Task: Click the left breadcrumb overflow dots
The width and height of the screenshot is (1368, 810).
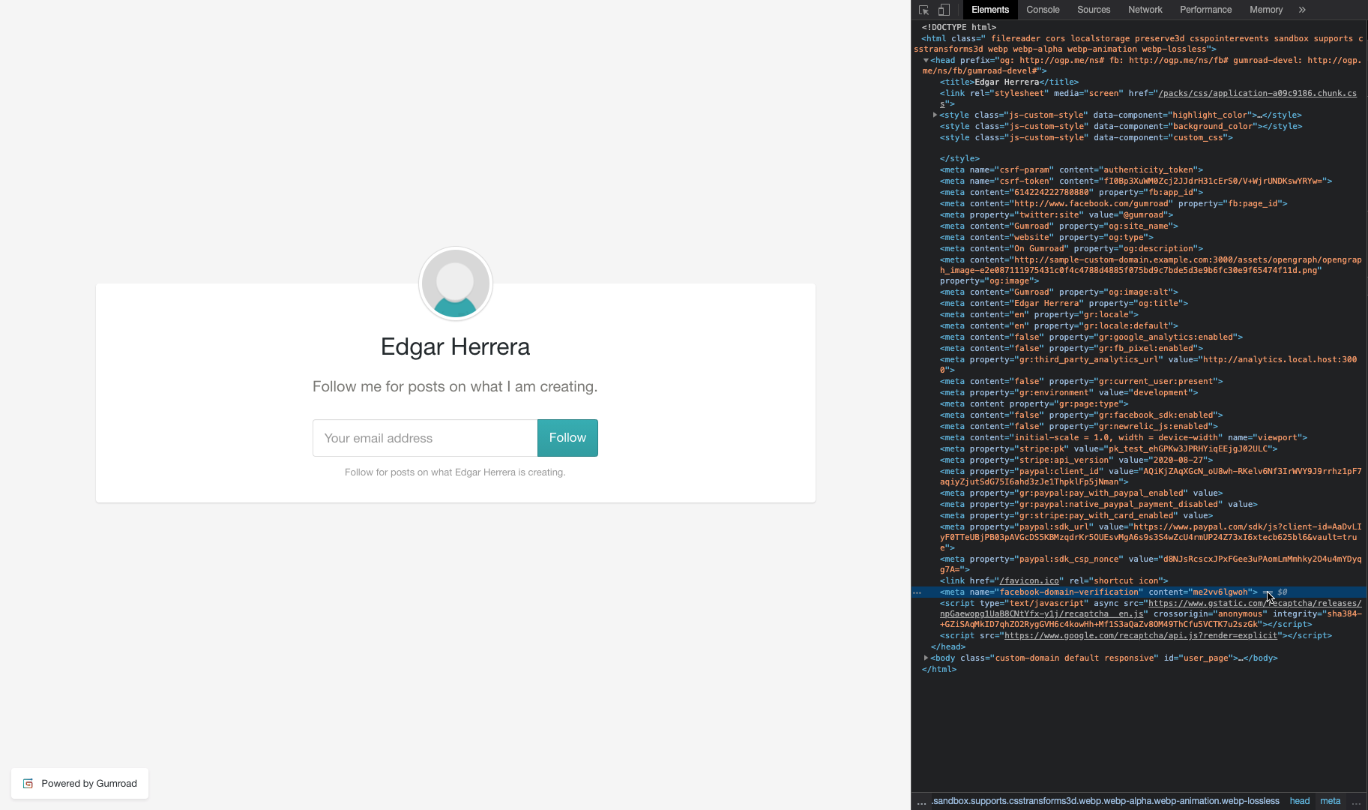Action: [921, 802]
